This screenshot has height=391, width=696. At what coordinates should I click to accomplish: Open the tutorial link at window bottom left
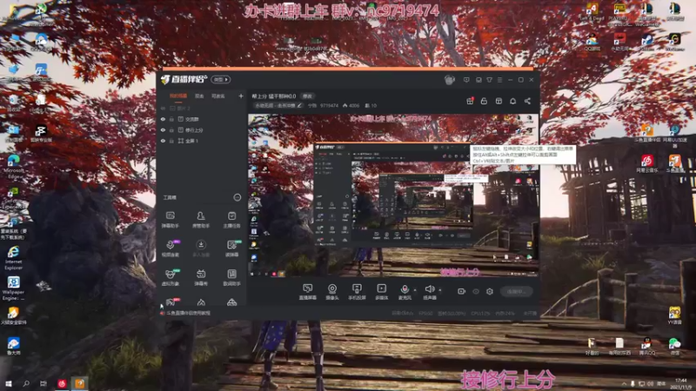(185, 313)
